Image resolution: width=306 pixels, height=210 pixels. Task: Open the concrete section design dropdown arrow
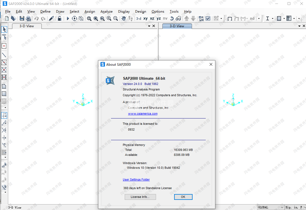coord(284,19)
